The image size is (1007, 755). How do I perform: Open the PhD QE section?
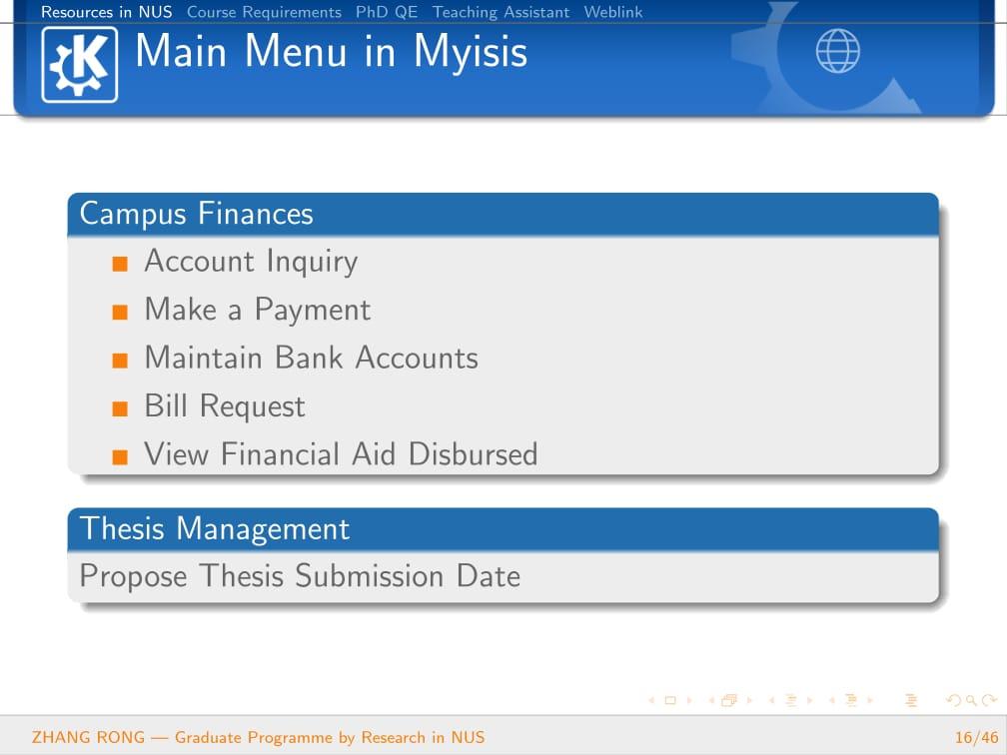pos(387,12)
